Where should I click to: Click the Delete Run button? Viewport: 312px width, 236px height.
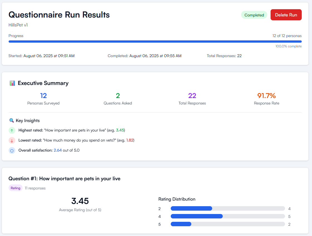pyautogui.click(x=286, y=15)
